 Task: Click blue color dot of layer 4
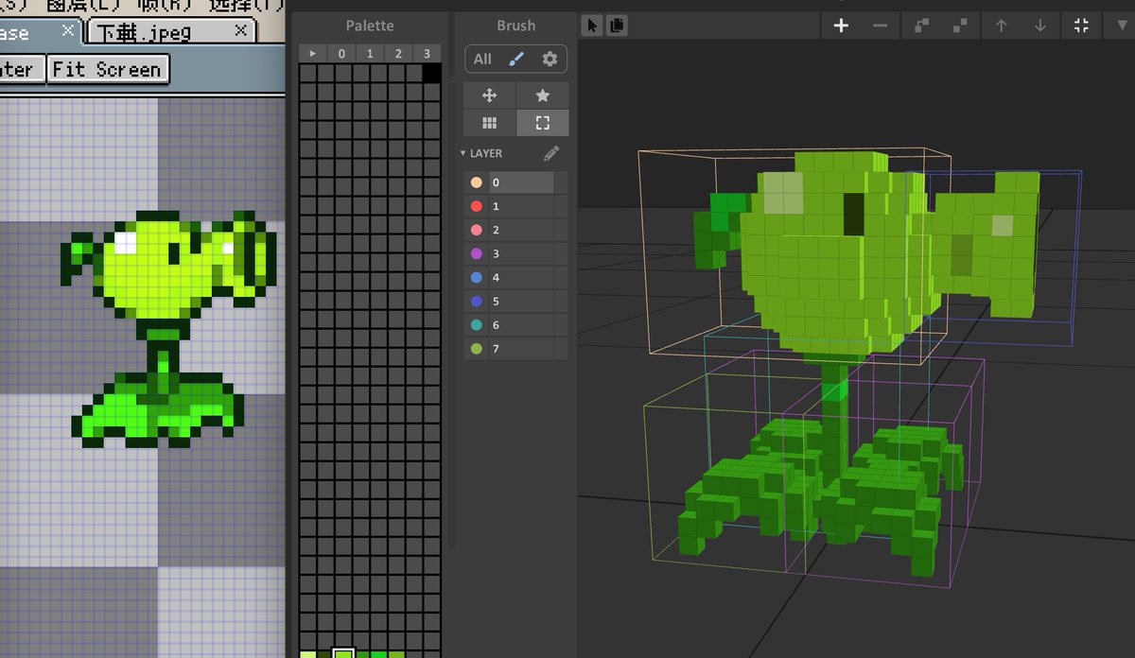pos(476,278)
